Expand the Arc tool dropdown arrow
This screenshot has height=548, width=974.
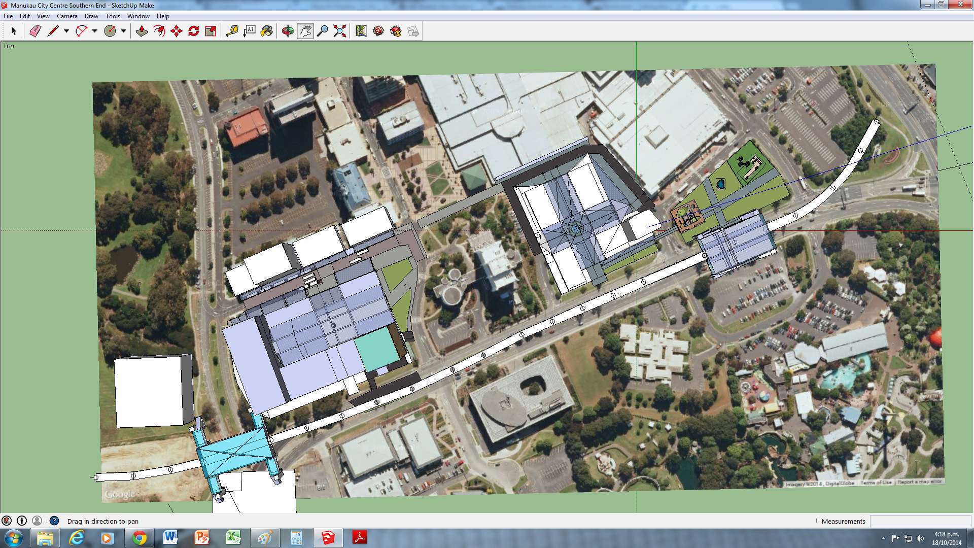pyautogui.click(x=95, y=31)
